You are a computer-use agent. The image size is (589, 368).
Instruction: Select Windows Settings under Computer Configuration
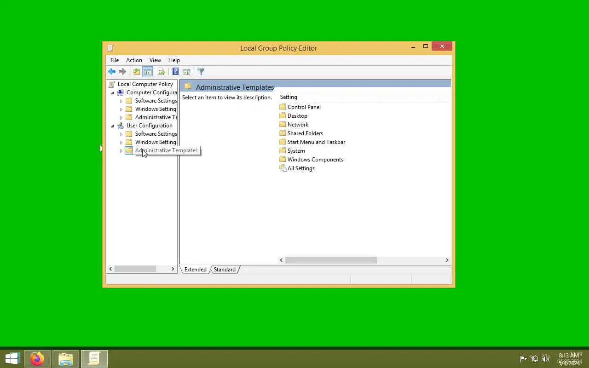[156, 109]
